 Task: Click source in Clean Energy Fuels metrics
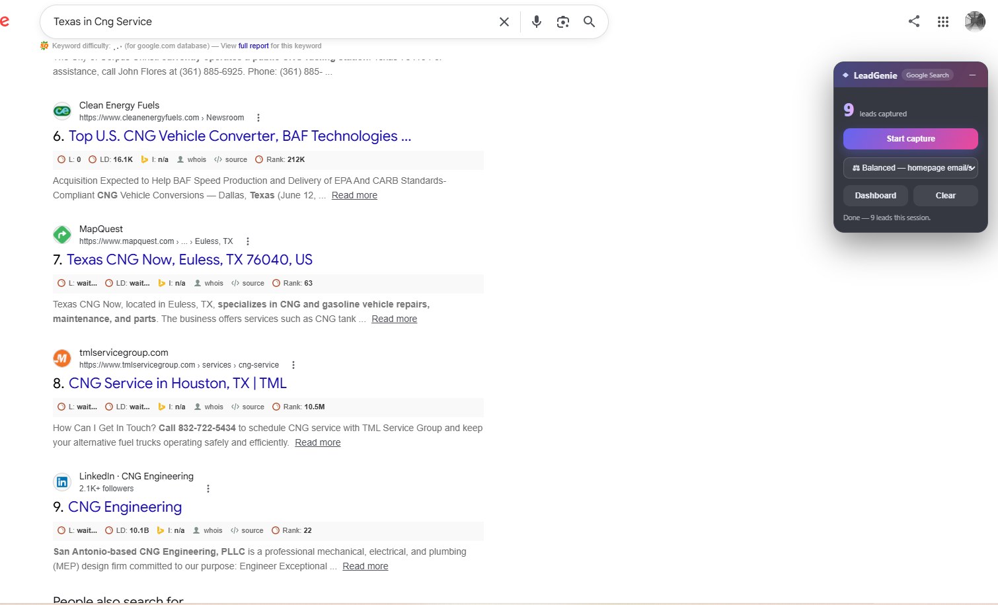tap(231, 159)
